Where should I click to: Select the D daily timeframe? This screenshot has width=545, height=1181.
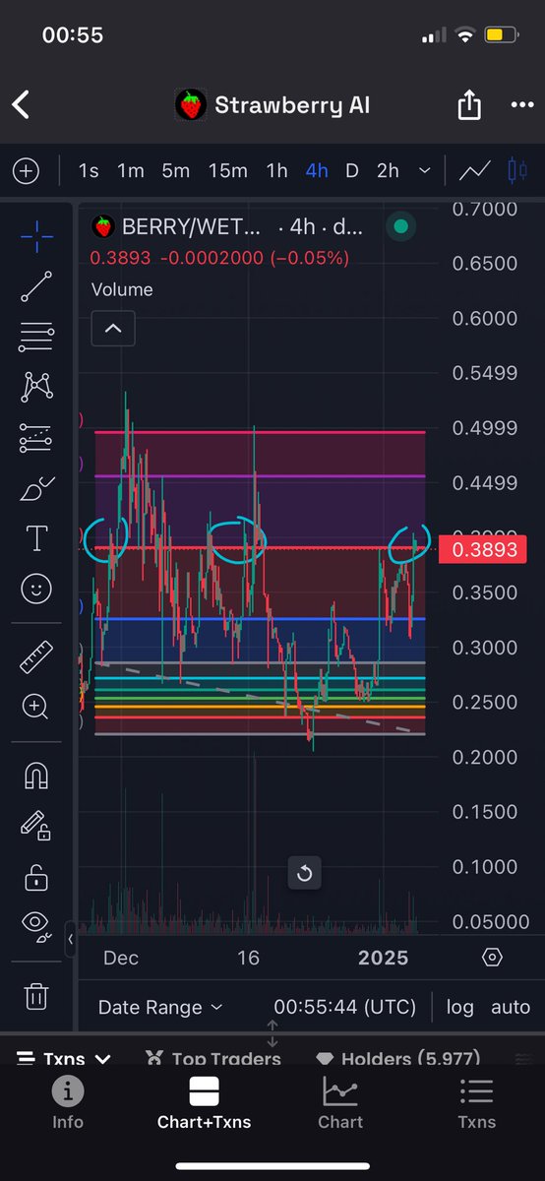click(352, 170)
